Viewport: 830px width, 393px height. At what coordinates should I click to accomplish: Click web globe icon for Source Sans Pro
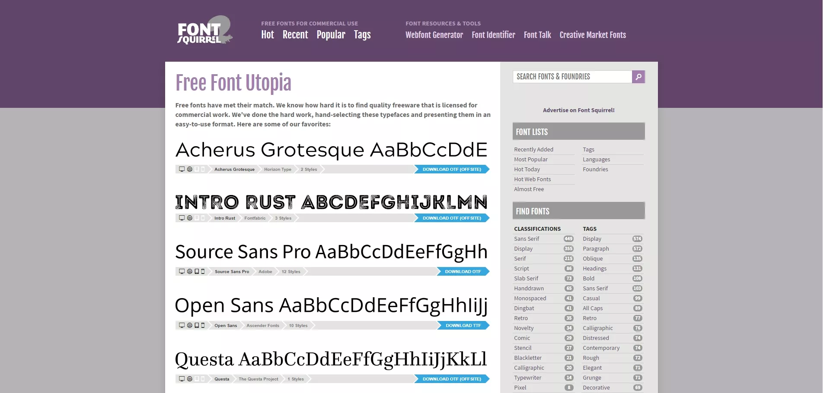click(x=189, y=271)
